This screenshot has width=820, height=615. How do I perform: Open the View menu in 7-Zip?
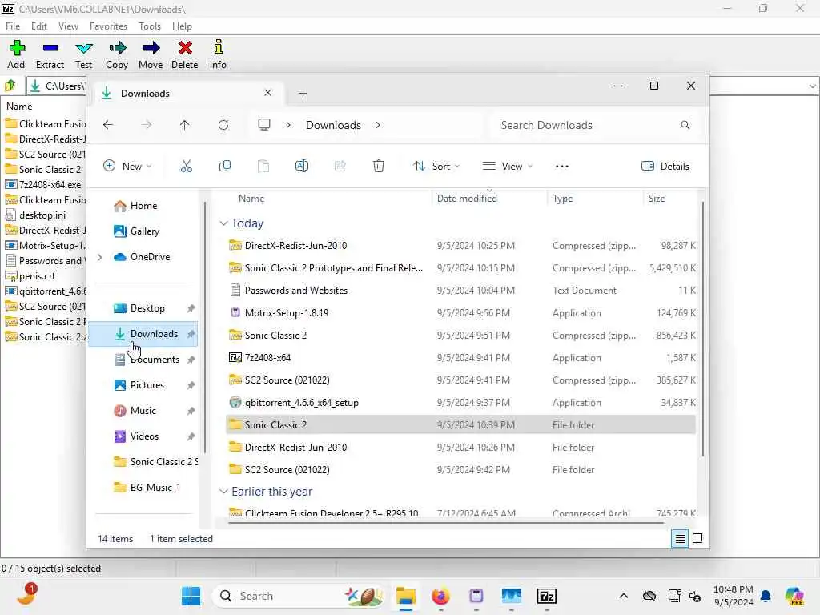68,26
